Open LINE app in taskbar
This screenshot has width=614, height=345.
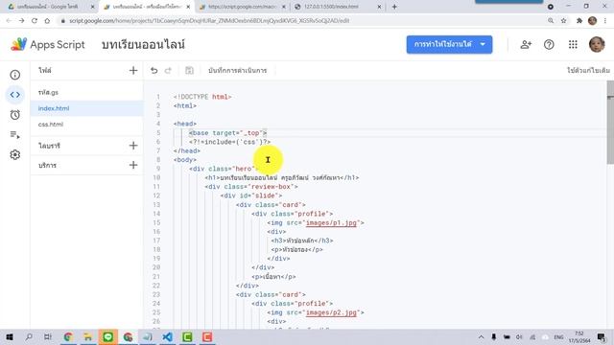tap(108, 336)
